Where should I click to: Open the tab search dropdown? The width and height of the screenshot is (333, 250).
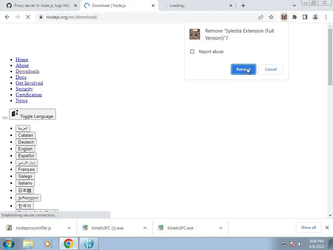tap(294, 6)
